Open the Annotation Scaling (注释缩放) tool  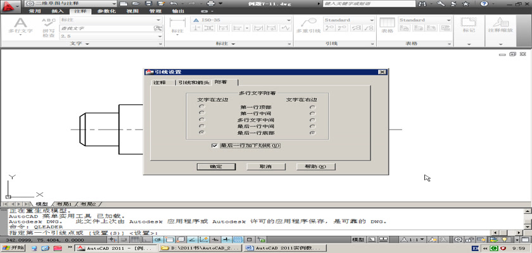[x=500, y=25]
